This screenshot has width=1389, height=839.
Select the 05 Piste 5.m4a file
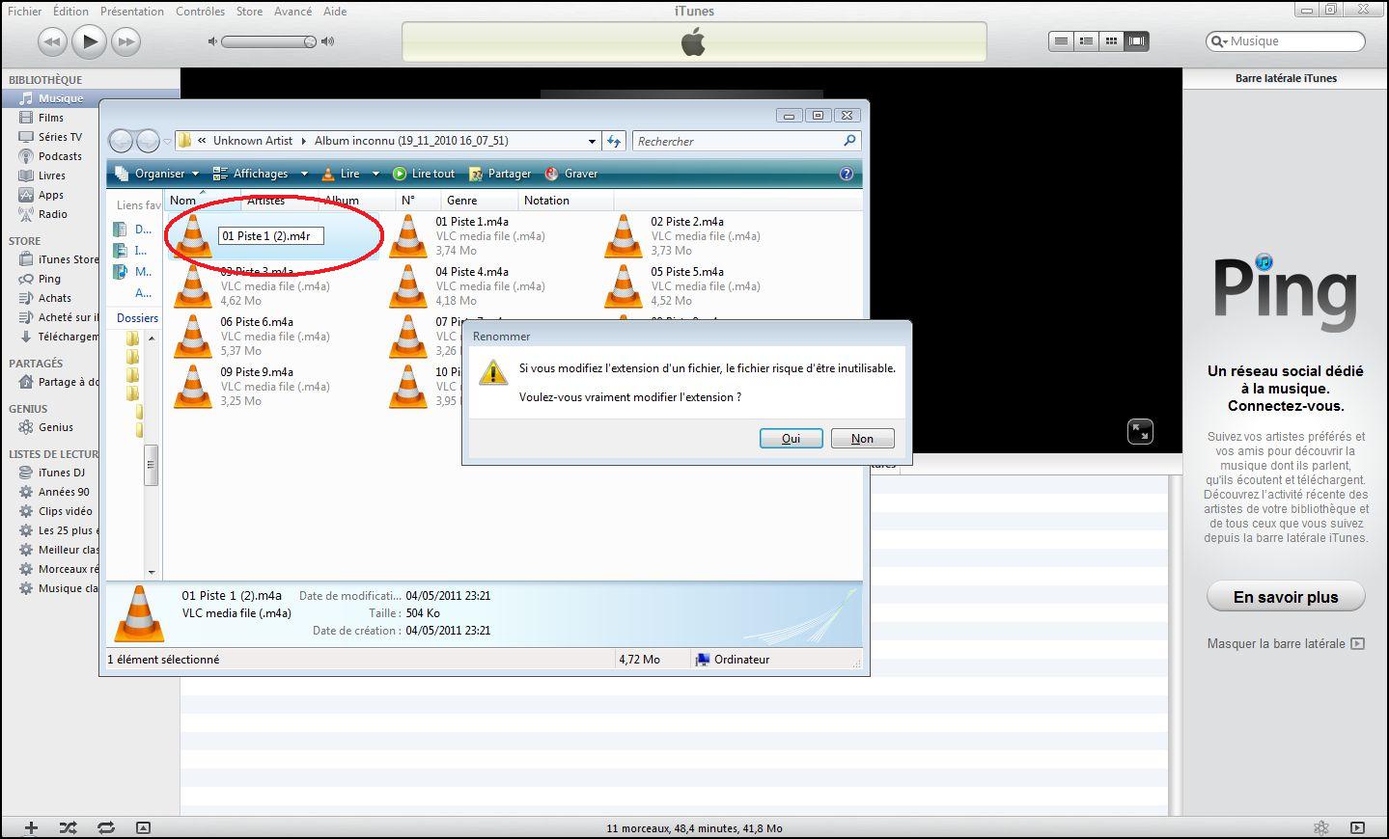click(x=684, y=286)
